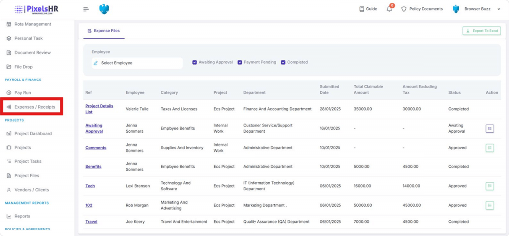
Task: Click the notifications bell icon
Action: pos(389,9)
